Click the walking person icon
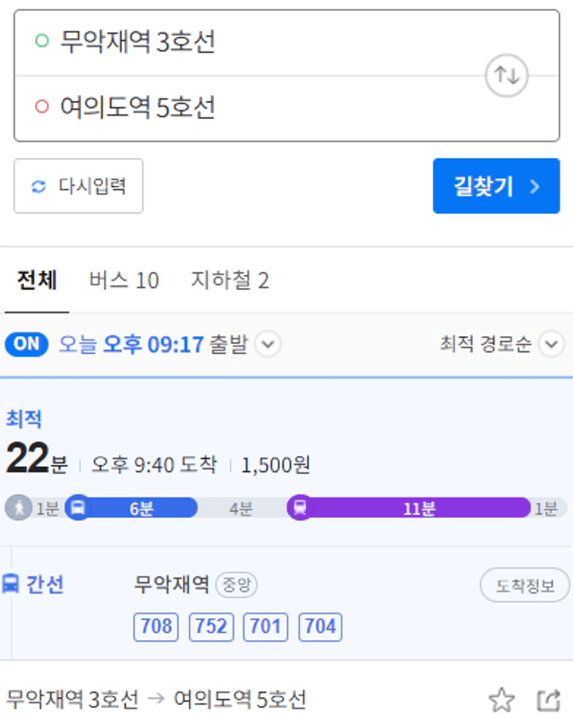573x719 pixels. tap(18, 508)
